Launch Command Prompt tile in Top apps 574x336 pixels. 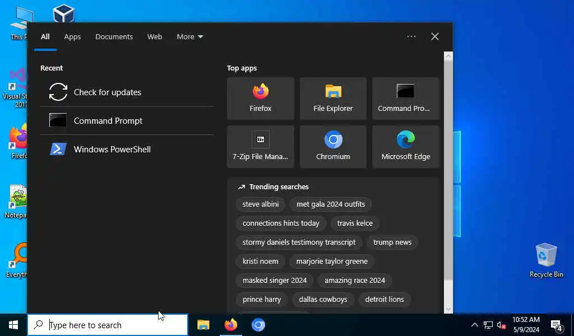[406, 99]
